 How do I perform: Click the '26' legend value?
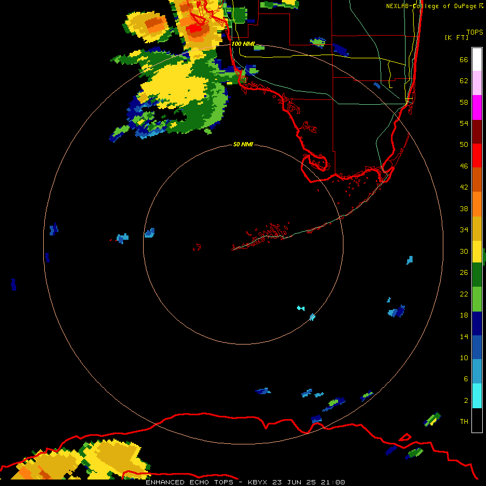pos(464,273)
